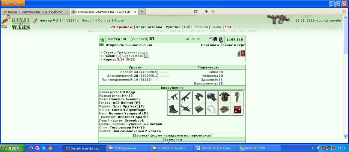Viewport: 349px width, 152px height.
Task: Open the Firefox application menu dropdown
Action: (x=13, y=3)
